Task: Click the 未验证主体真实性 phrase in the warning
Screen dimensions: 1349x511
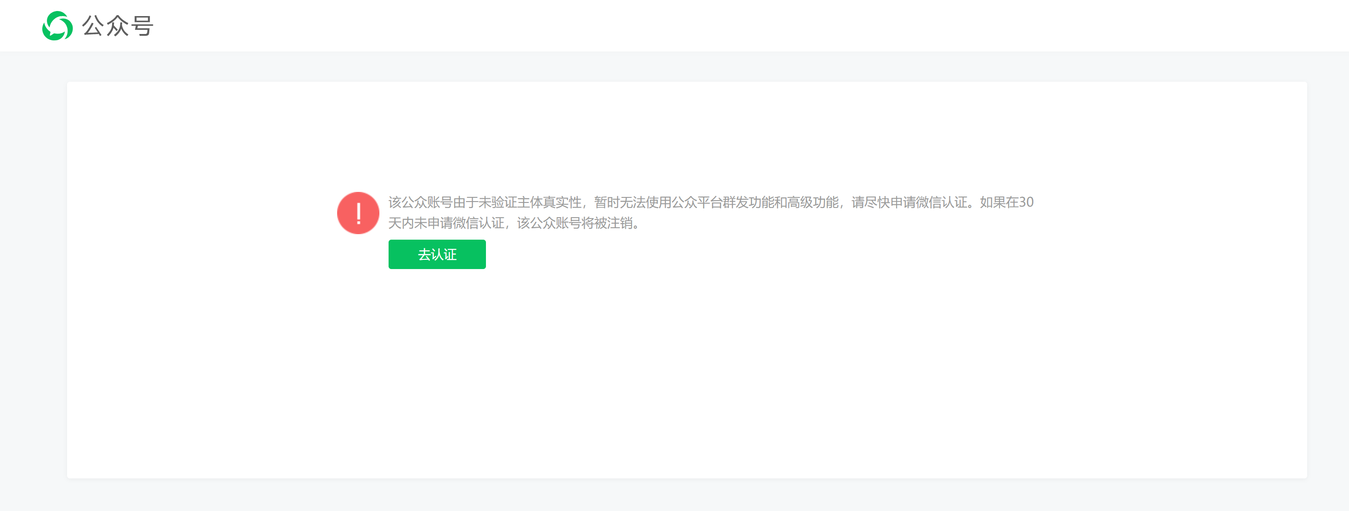Action: click(x=530, y=202)
